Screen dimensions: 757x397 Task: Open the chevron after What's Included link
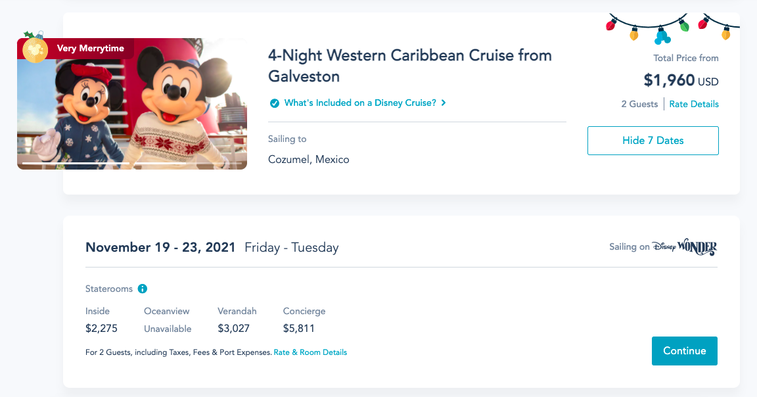pyautogui.click(x=444, y=103)
